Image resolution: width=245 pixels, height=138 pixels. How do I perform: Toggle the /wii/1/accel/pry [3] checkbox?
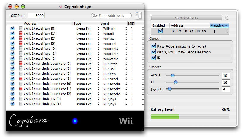tap(12, 43)
